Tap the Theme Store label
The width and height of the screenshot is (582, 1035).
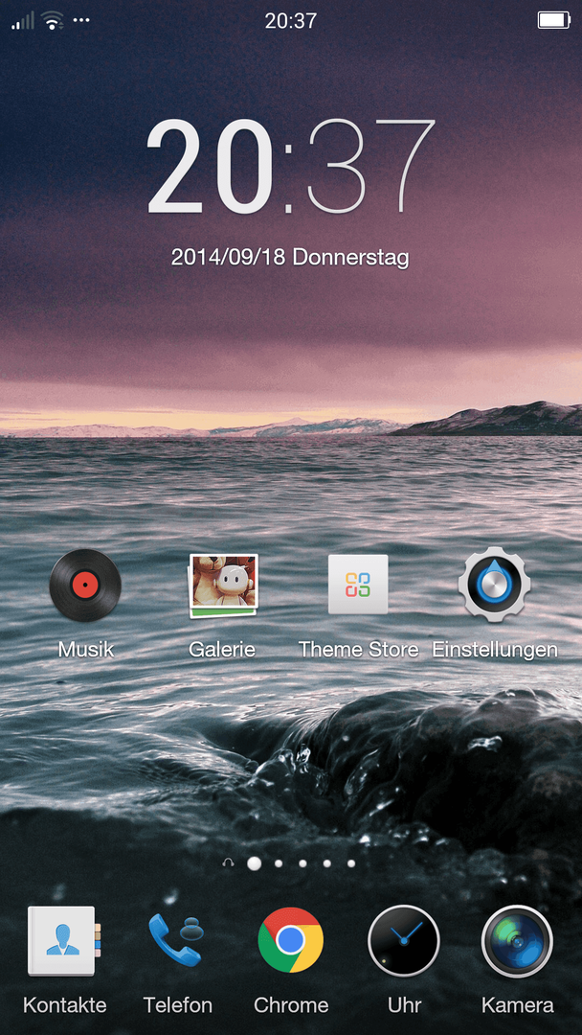[x=359, y=650]
